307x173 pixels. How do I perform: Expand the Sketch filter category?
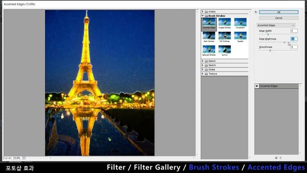point(202,65)
